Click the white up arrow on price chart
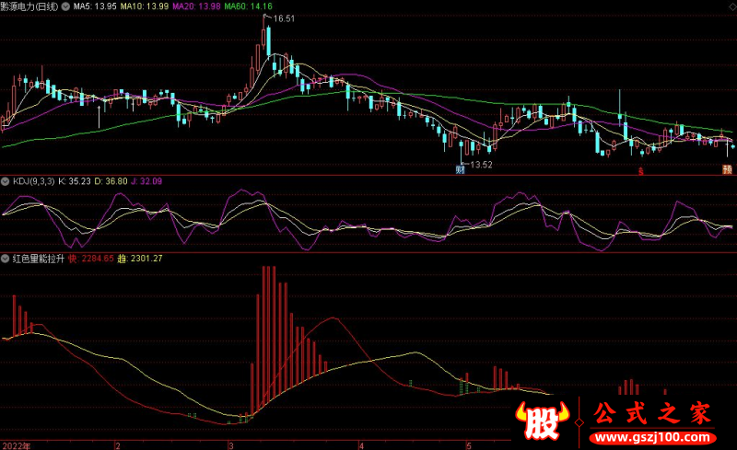This screenshot has height=450, width=737. pos(99,116)
